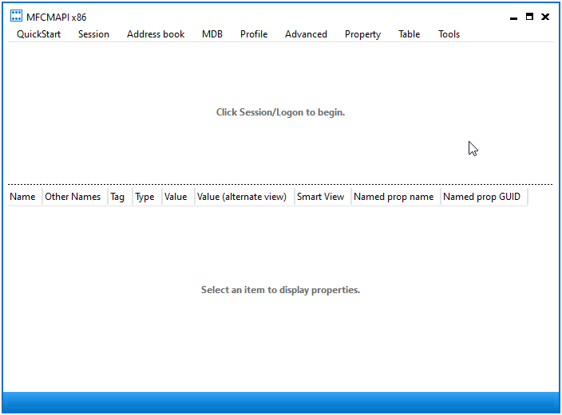
Task: Click the MFCMAPI app icon in title bar
Action: click(x=16, y=17)
